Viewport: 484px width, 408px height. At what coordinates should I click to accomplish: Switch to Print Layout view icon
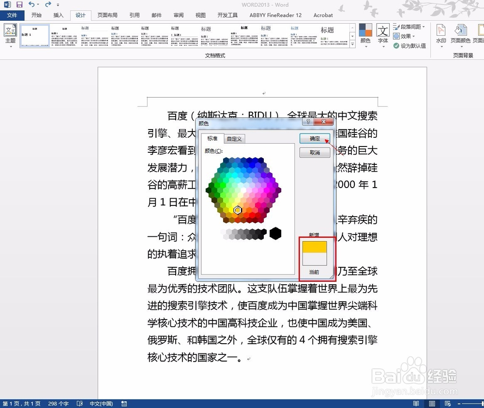tap(432, 404)
